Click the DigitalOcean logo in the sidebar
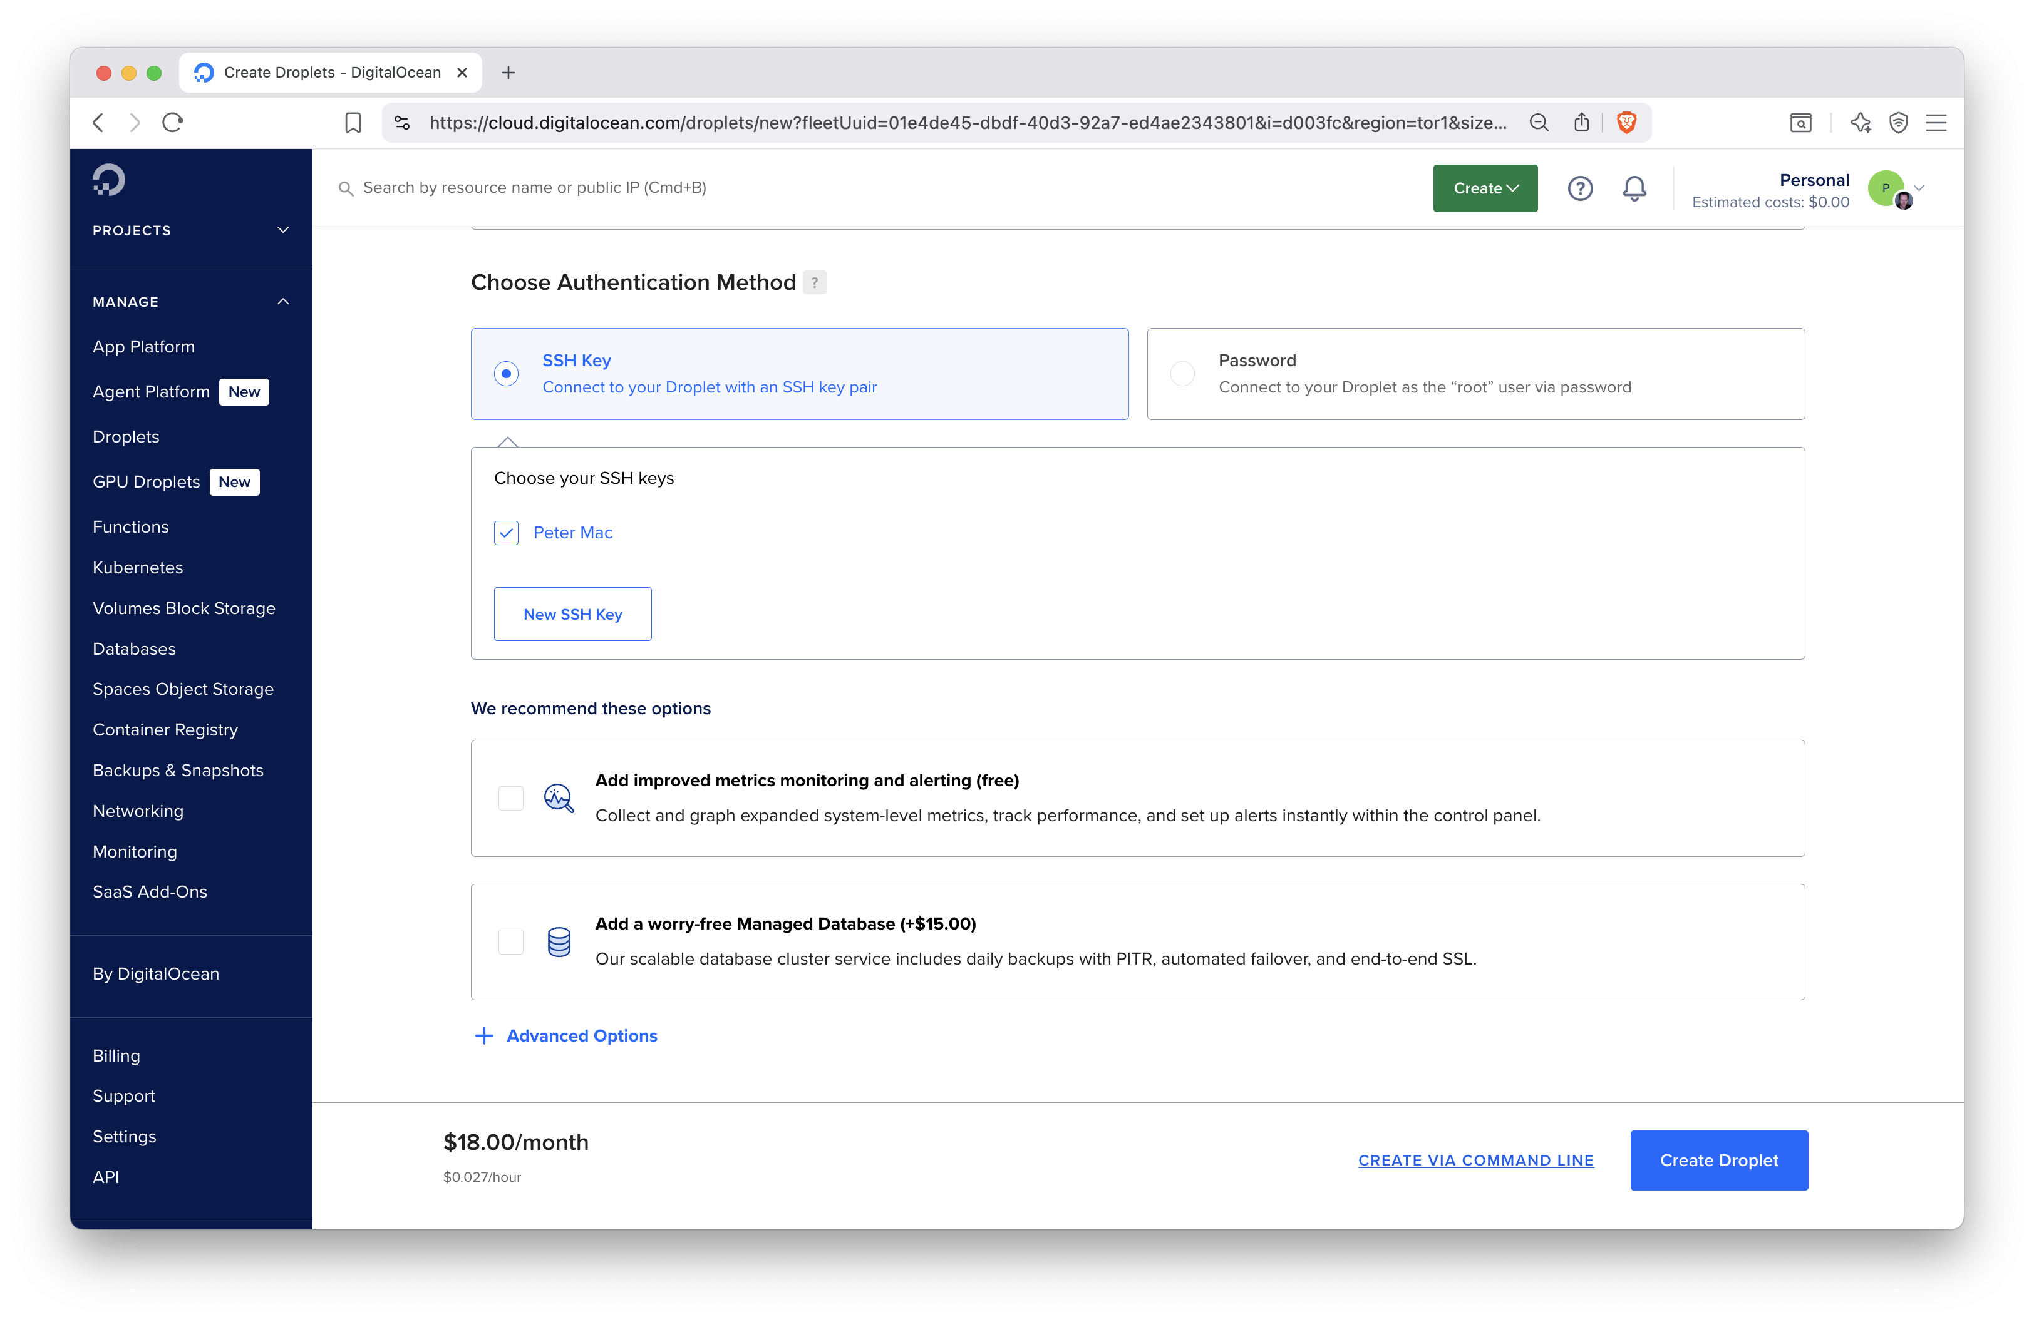Screen dimensions: 2034x1322 tap(108, 180)
